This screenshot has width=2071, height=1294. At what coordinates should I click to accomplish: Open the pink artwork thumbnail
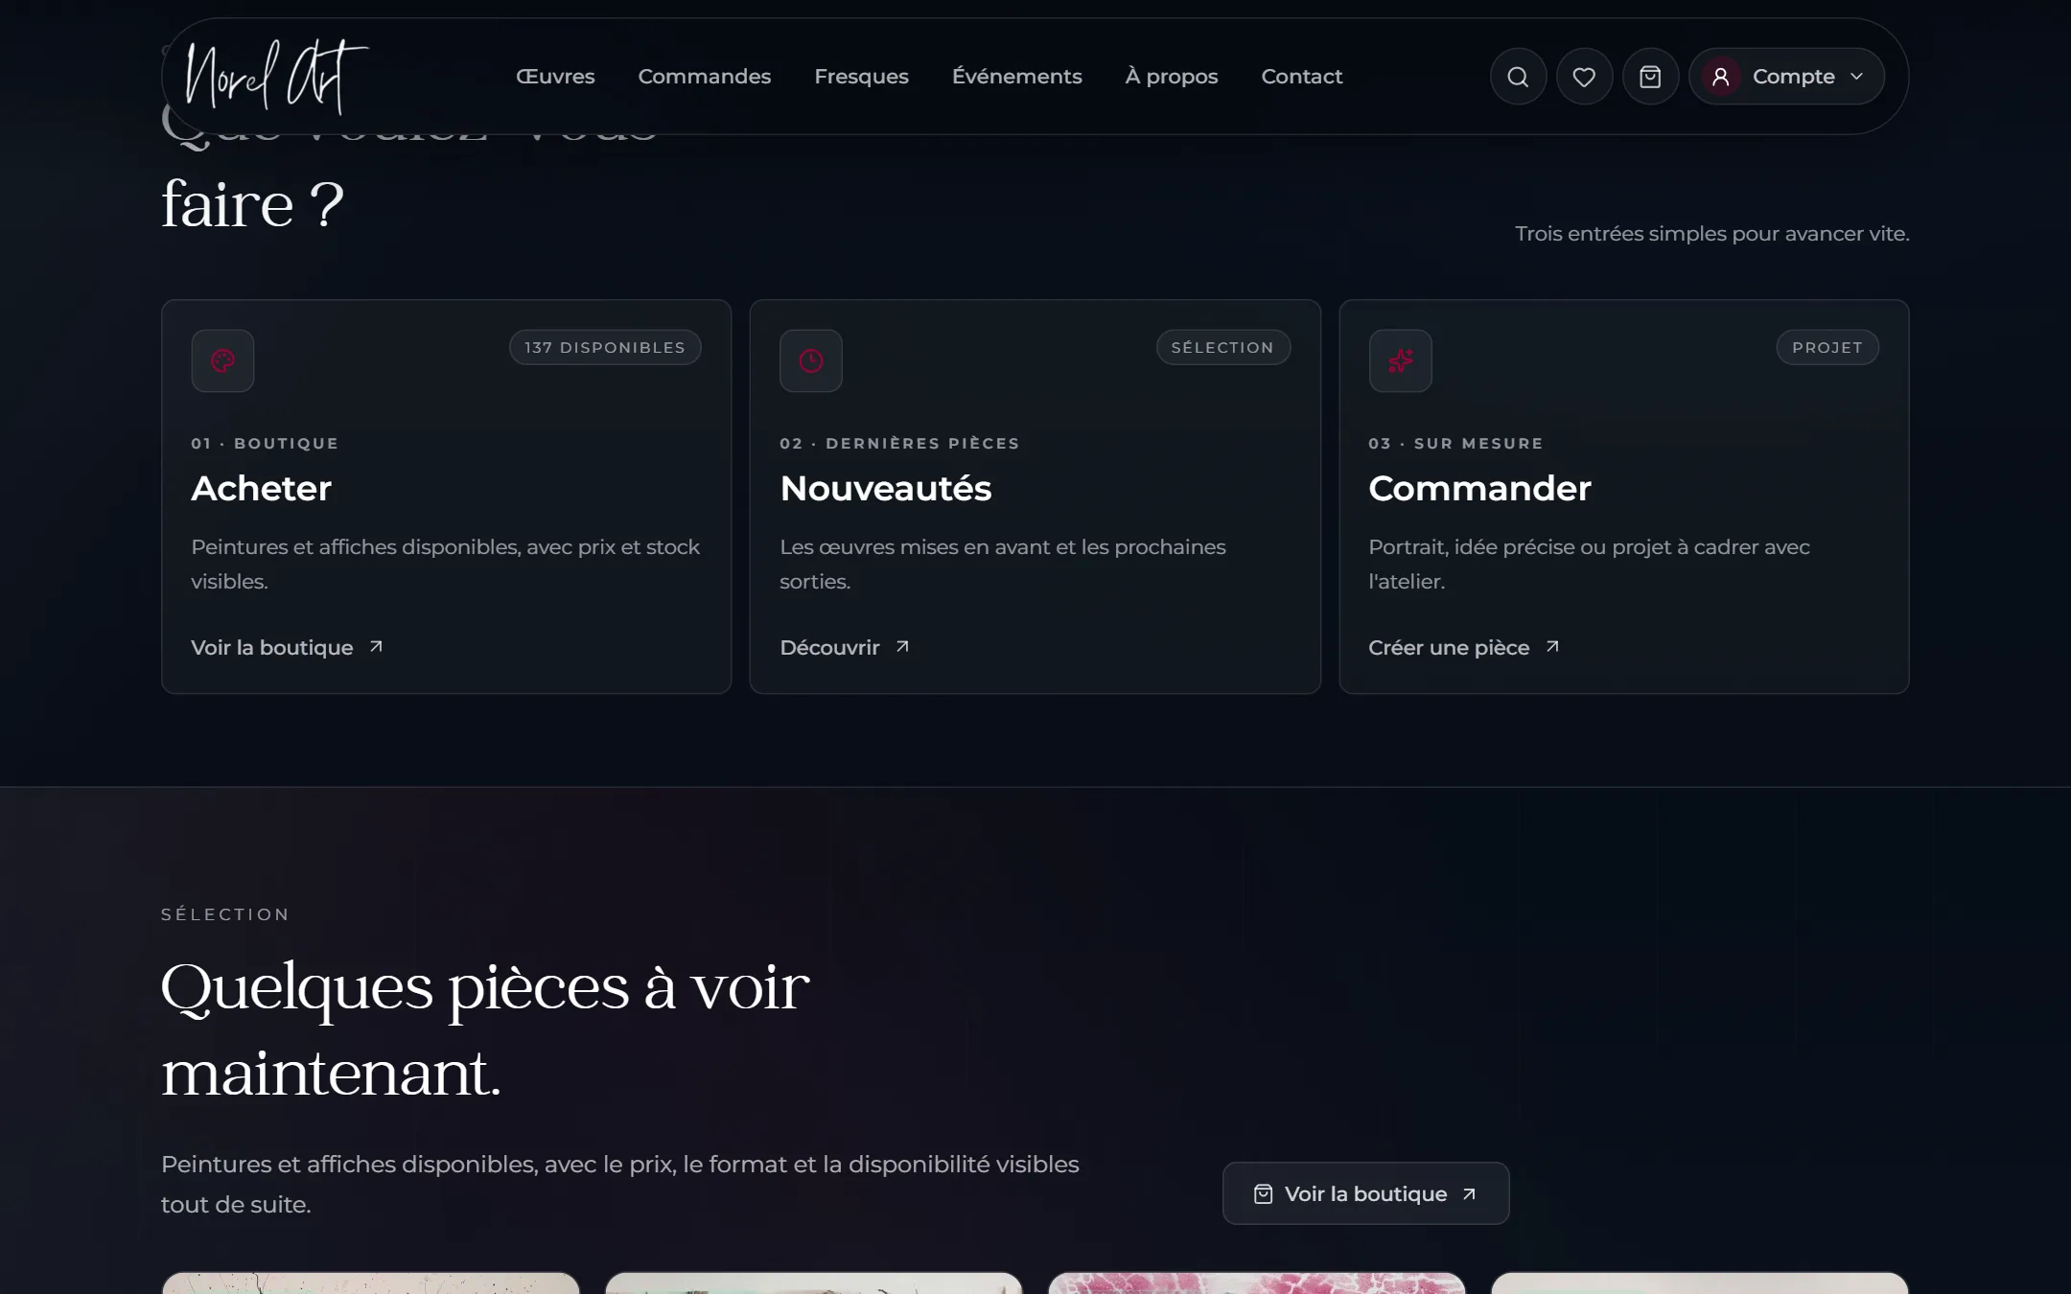(x=1256, y=1282)
